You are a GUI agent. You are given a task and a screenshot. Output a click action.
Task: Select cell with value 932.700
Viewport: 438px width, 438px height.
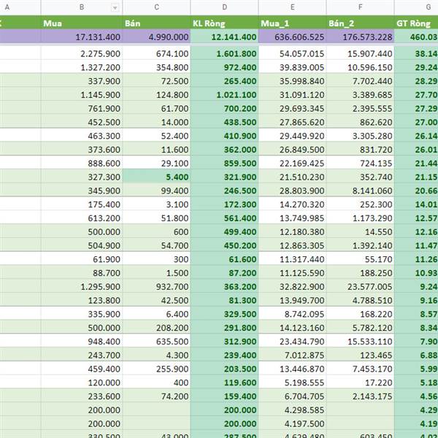pyautogui.click(x=156, y=286)
